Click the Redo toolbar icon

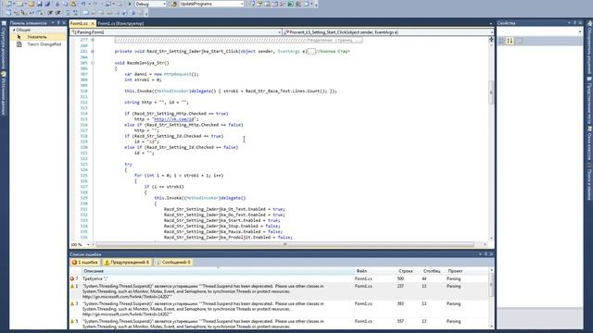pyautogui.click(x=95, y=4)
